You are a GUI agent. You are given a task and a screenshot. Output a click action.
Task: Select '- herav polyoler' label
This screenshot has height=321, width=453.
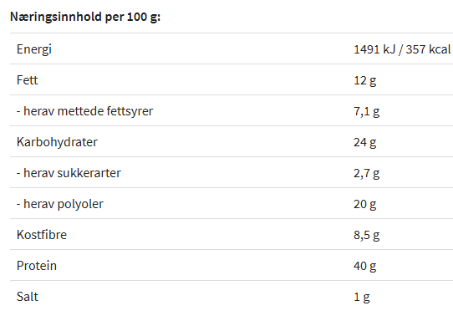click(60, 204)
